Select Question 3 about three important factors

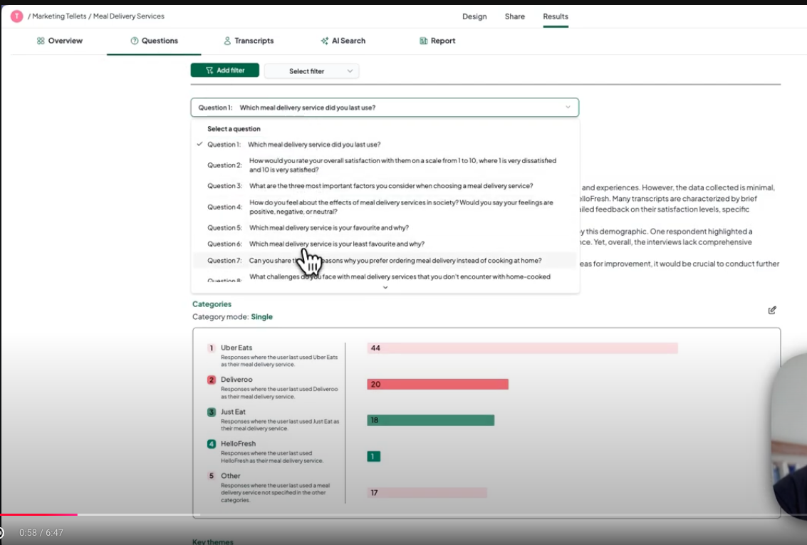[x=385, y=186]
